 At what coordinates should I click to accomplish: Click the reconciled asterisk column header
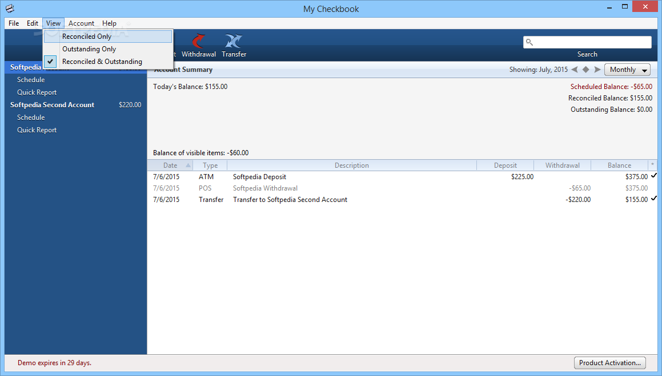click(653, 165)
